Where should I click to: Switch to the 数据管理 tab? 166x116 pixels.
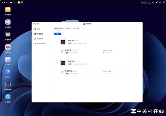68,28
